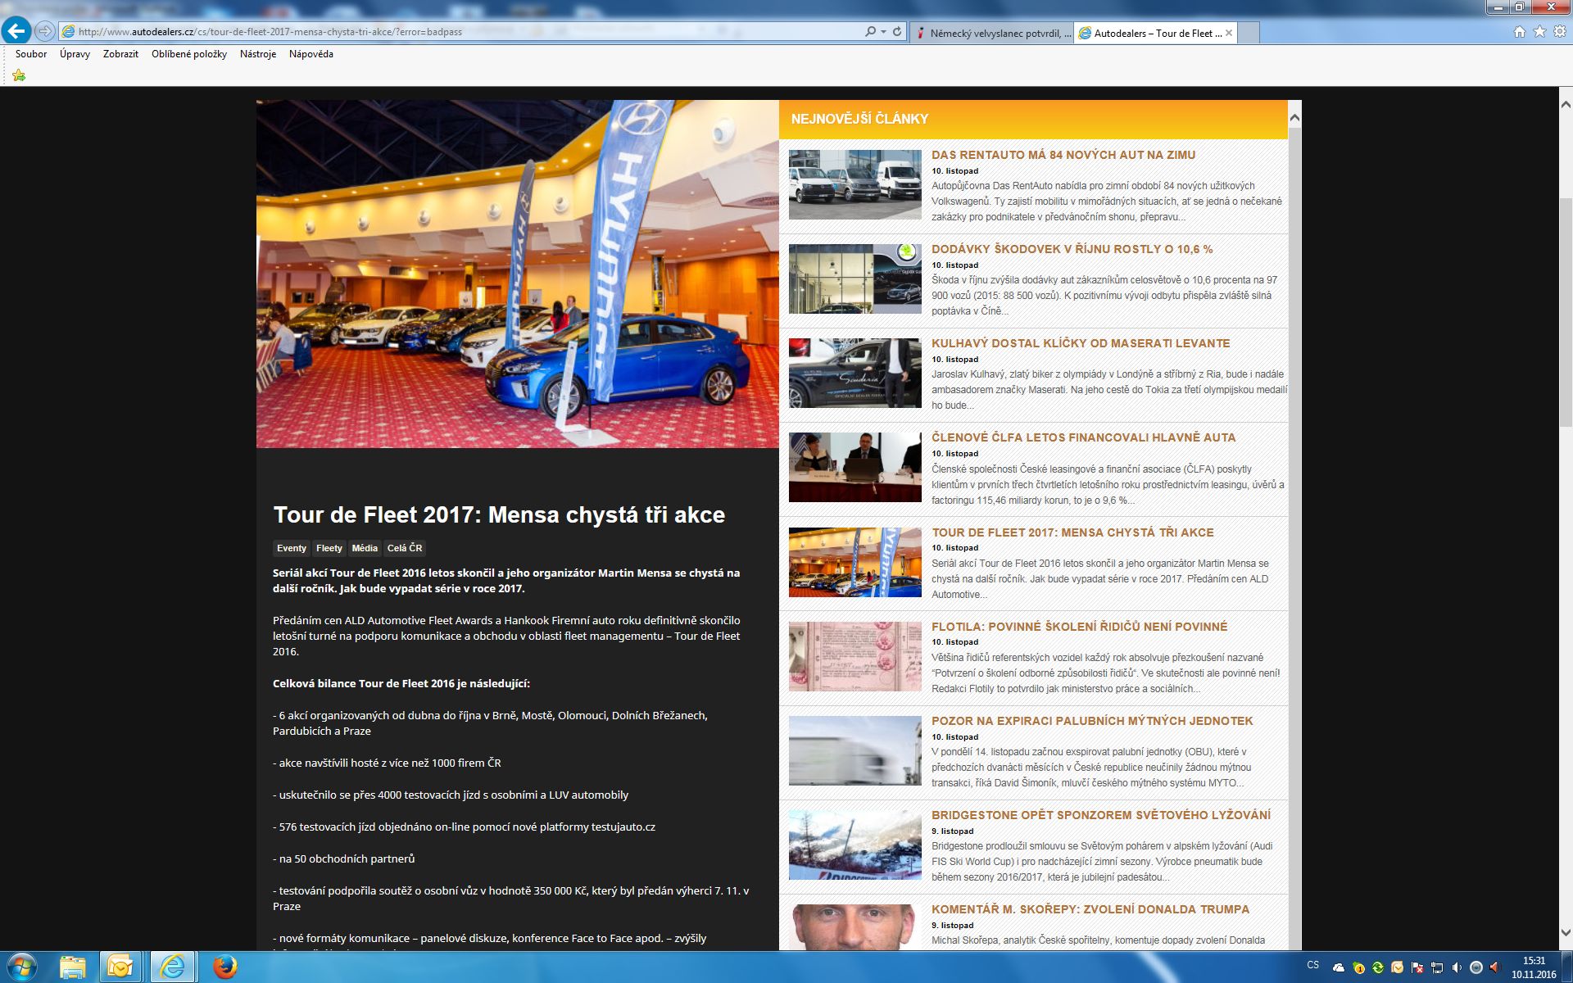Open article Dodávky škodovek v říjnu rostly
The height and width of the screenshot is (983, 1573).
pyautogui.click(x=1072, y=249)
